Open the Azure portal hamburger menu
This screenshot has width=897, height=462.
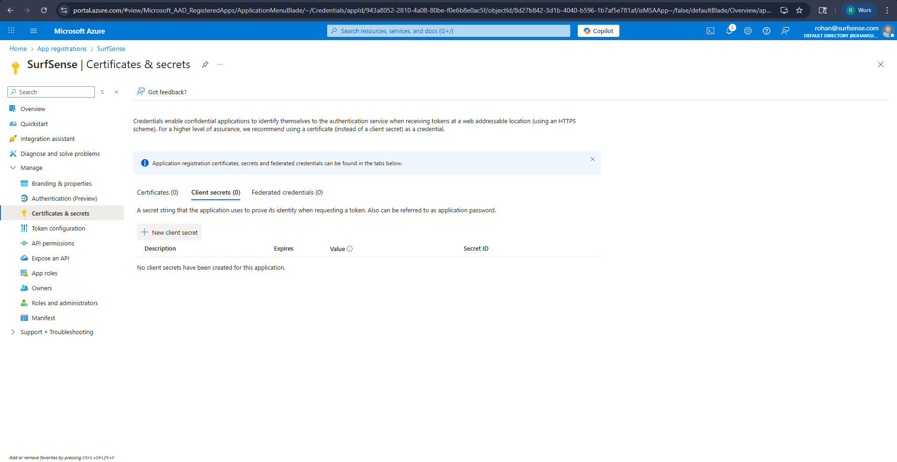tap(33, 31)
